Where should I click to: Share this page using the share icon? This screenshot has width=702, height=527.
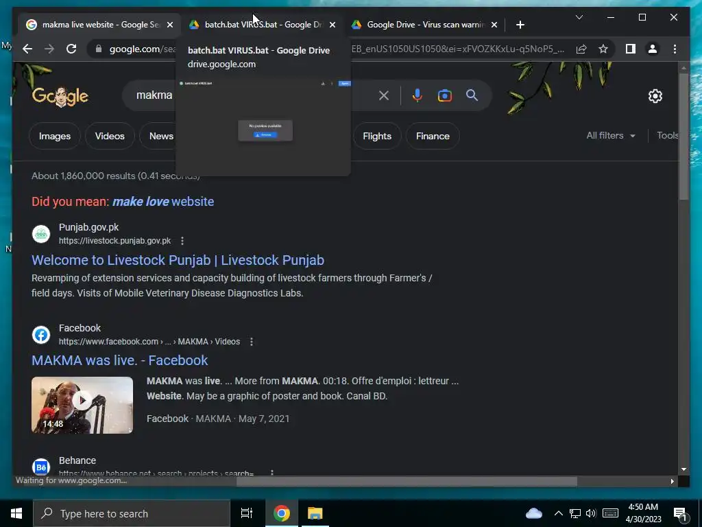click(581, 49)
